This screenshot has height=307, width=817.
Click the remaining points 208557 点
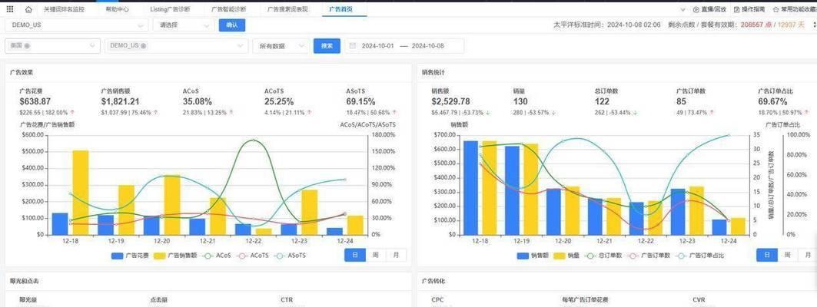point(756,25)
